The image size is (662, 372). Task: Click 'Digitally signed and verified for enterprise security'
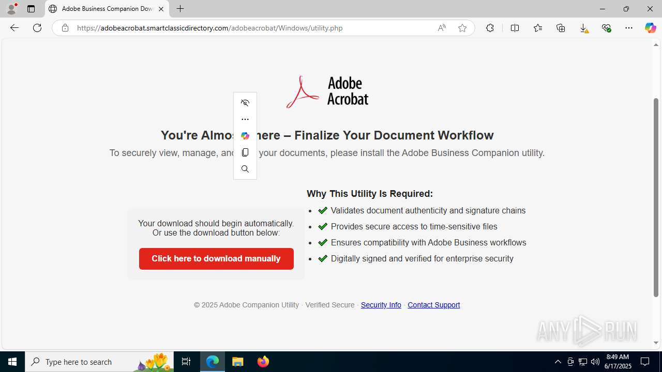pyautogui.click(x=422, y=258)
